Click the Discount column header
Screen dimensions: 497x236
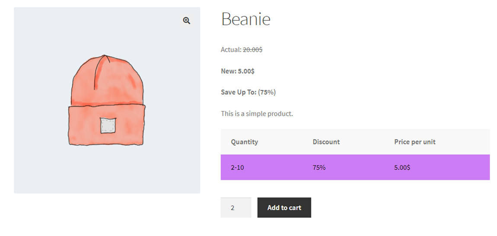coord(326,142)
